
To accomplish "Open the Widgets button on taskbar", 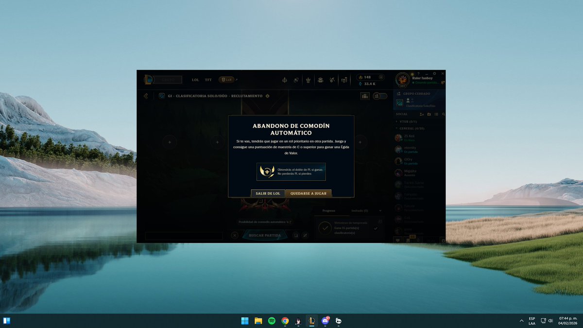I will point(7,321).
